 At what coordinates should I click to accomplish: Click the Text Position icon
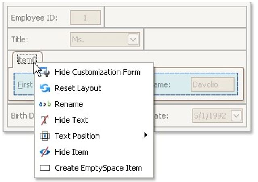coord(45,136)
